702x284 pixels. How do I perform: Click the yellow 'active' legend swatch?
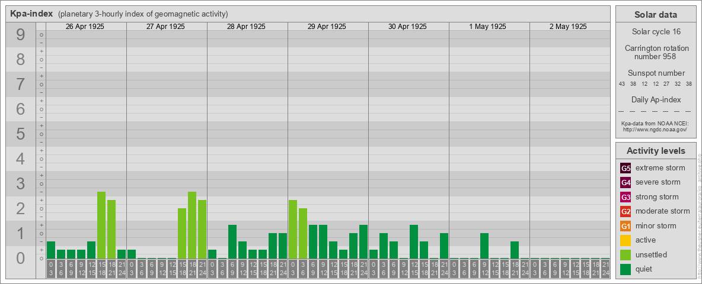(626, 240)
